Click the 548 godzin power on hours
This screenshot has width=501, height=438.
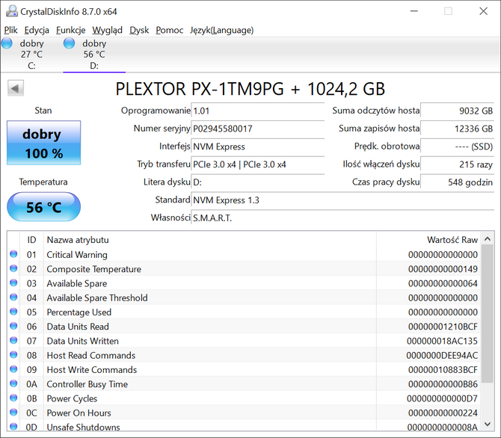(x=457, y=182)
